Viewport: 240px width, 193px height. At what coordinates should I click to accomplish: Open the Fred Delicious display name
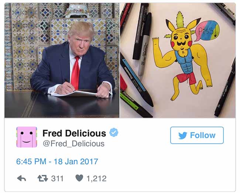point(74,133)
